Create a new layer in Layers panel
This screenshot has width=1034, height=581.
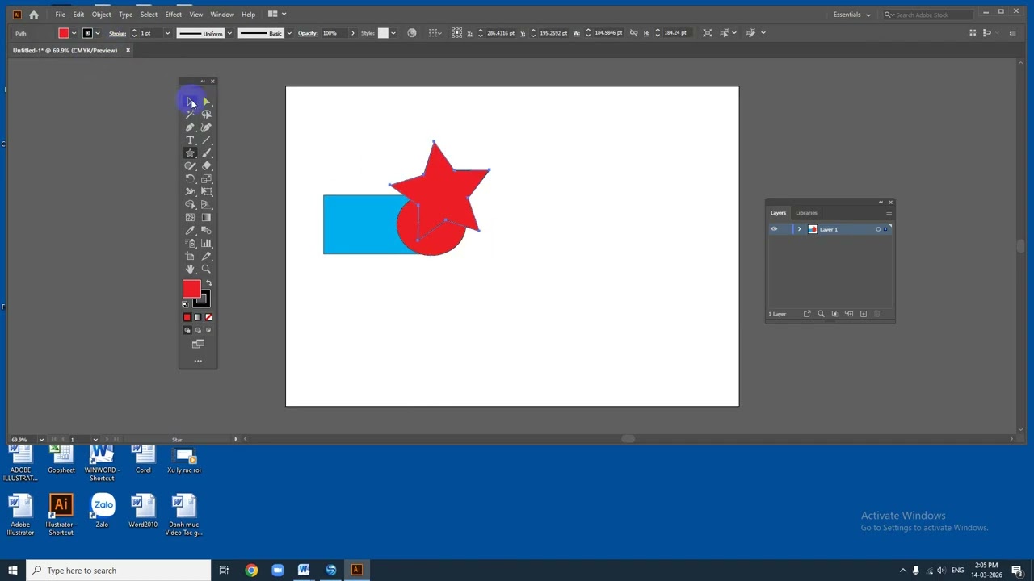(864, 314)
